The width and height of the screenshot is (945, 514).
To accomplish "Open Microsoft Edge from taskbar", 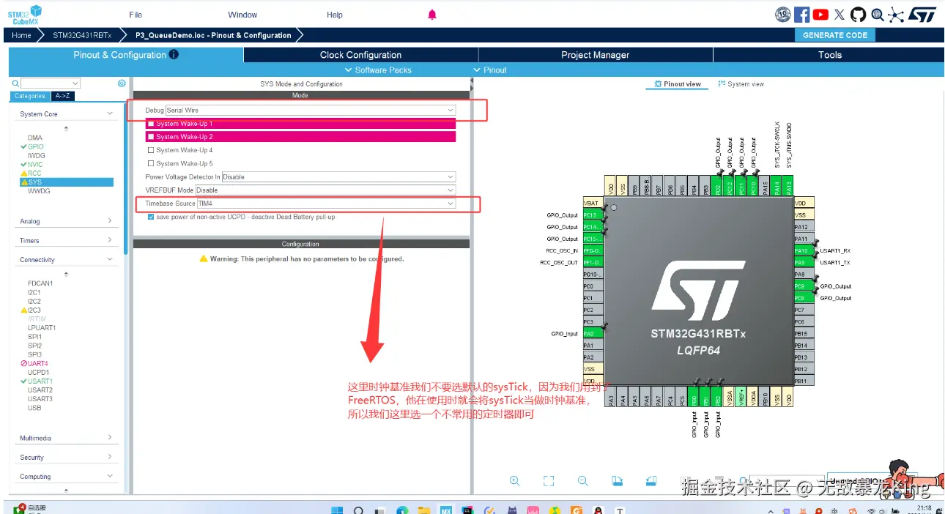I will click(x=402, y=510).
